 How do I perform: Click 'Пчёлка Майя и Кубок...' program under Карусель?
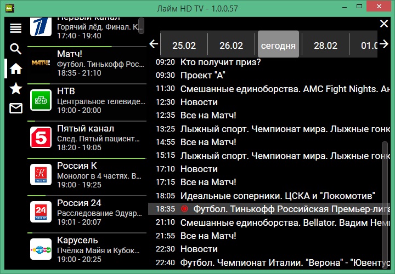(x=98, y=250)
